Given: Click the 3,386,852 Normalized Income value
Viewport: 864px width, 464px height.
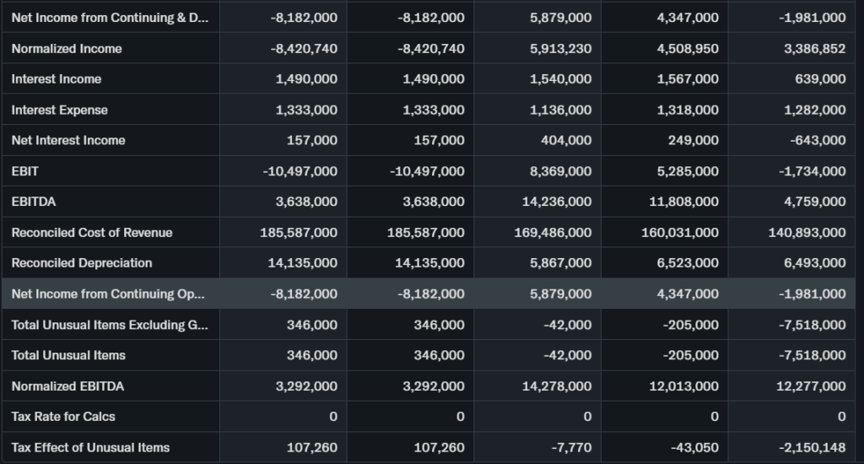Looking at the screenshot, I should point(814,49).
